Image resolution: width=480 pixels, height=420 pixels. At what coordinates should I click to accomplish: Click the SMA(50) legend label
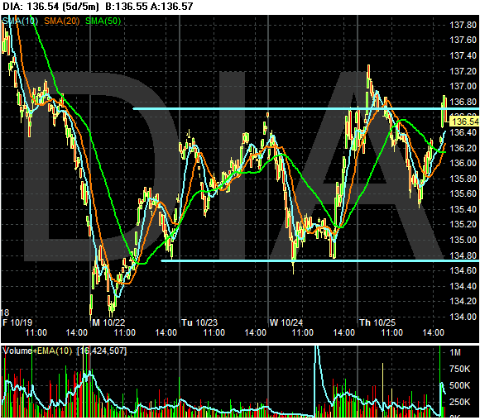coord(103,21)
